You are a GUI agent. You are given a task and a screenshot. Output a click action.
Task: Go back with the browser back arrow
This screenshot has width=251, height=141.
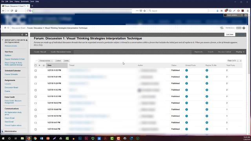coord(4,11)
